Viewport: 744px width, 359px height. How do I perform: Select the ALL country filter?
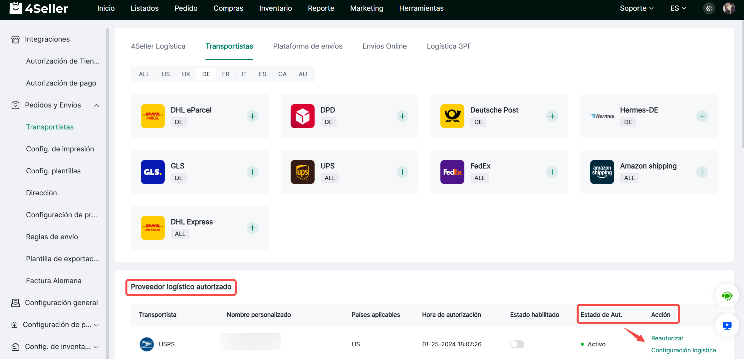coord(144,74)
